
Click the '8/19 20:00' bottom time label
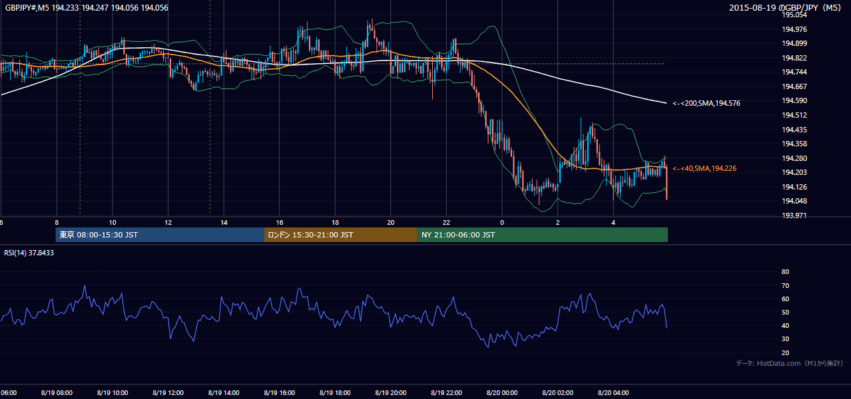point(391,393)
